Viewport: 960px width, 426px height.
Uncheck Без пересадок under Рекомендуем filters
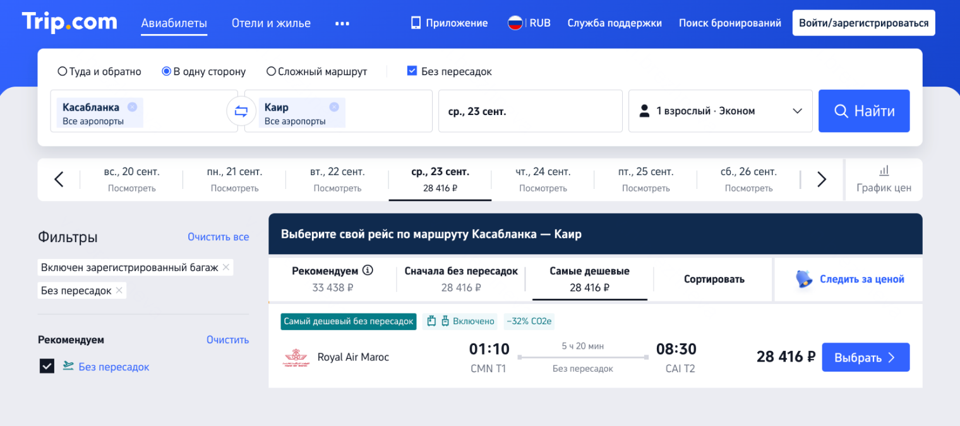[47, 367]
